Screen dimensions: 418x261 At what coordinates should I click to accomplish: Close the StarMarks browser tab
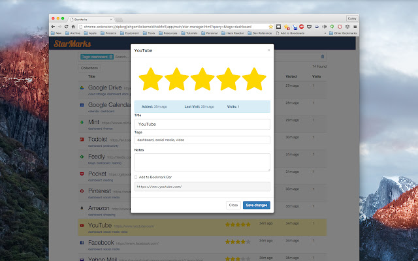click(x=111, y=20)
